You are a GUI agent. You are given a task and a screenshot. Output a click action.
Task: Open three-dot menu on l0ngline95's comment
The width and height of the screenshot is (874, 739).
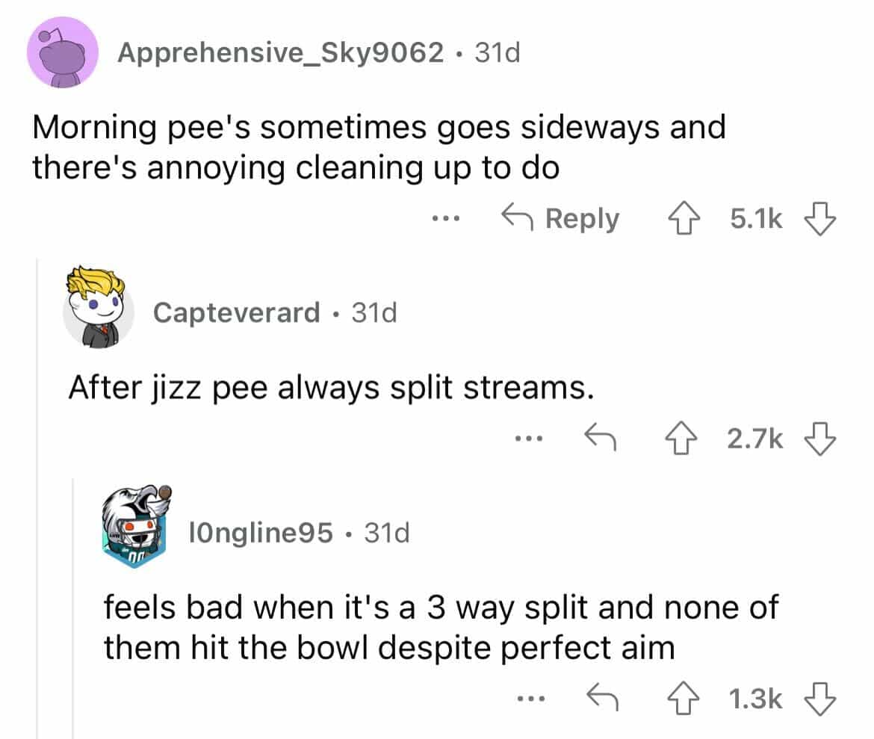pyautogui.click(x=527, y=699)
